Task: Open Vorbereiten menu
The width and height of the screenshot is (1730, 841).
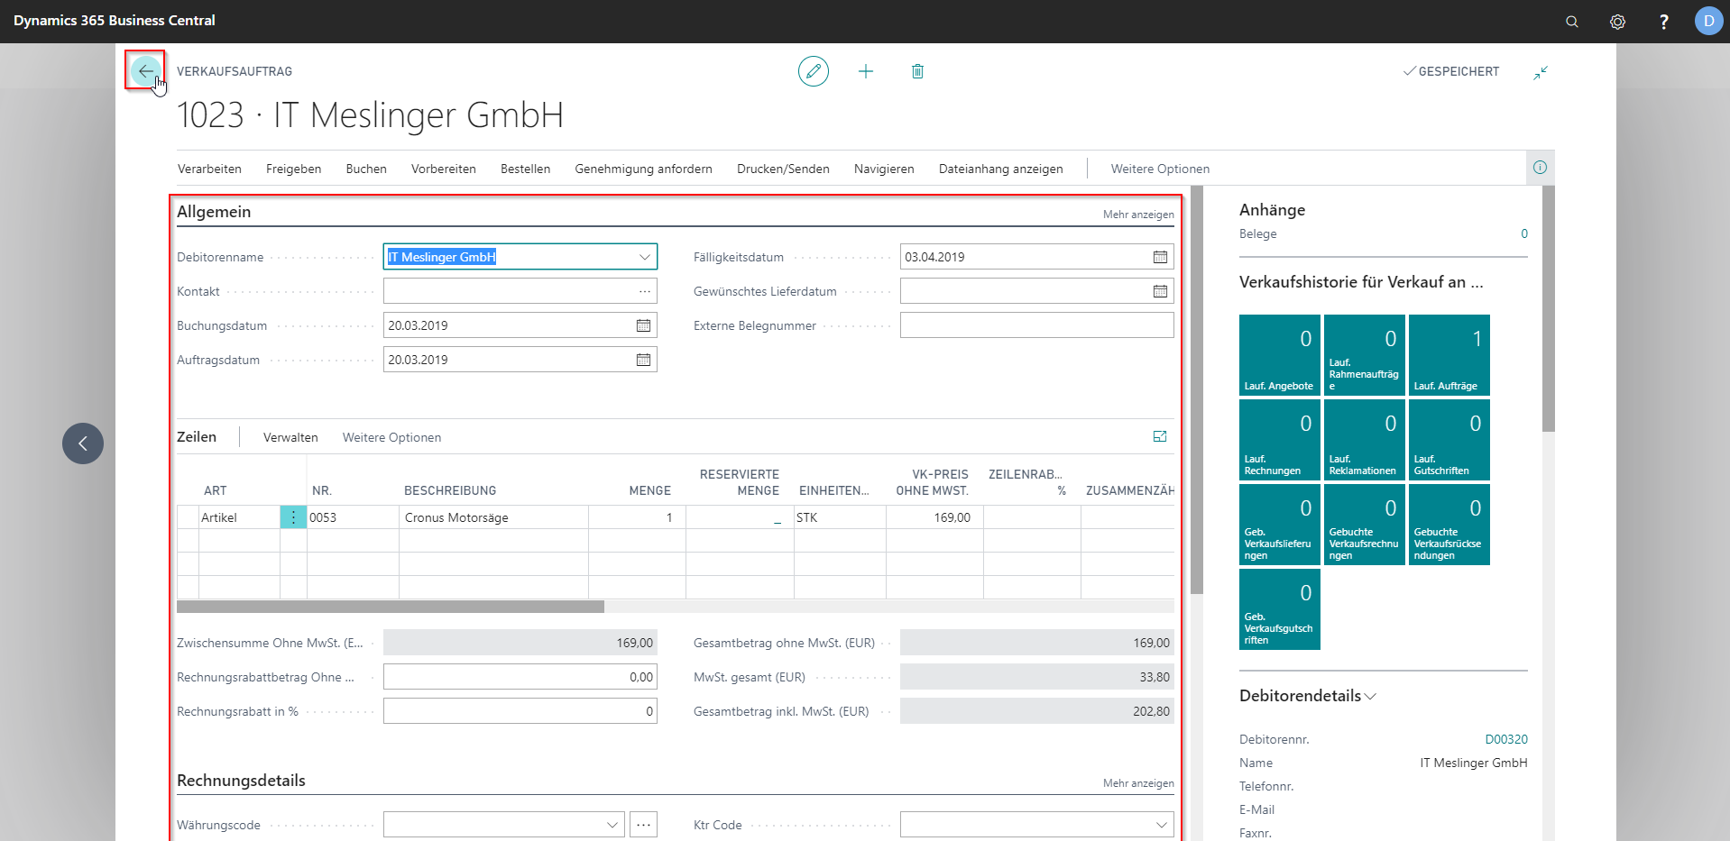Action: click(x=443, y=169)
